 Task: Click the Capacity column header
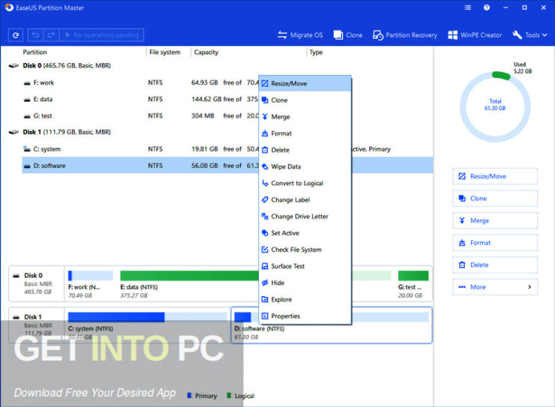(206, 52)
